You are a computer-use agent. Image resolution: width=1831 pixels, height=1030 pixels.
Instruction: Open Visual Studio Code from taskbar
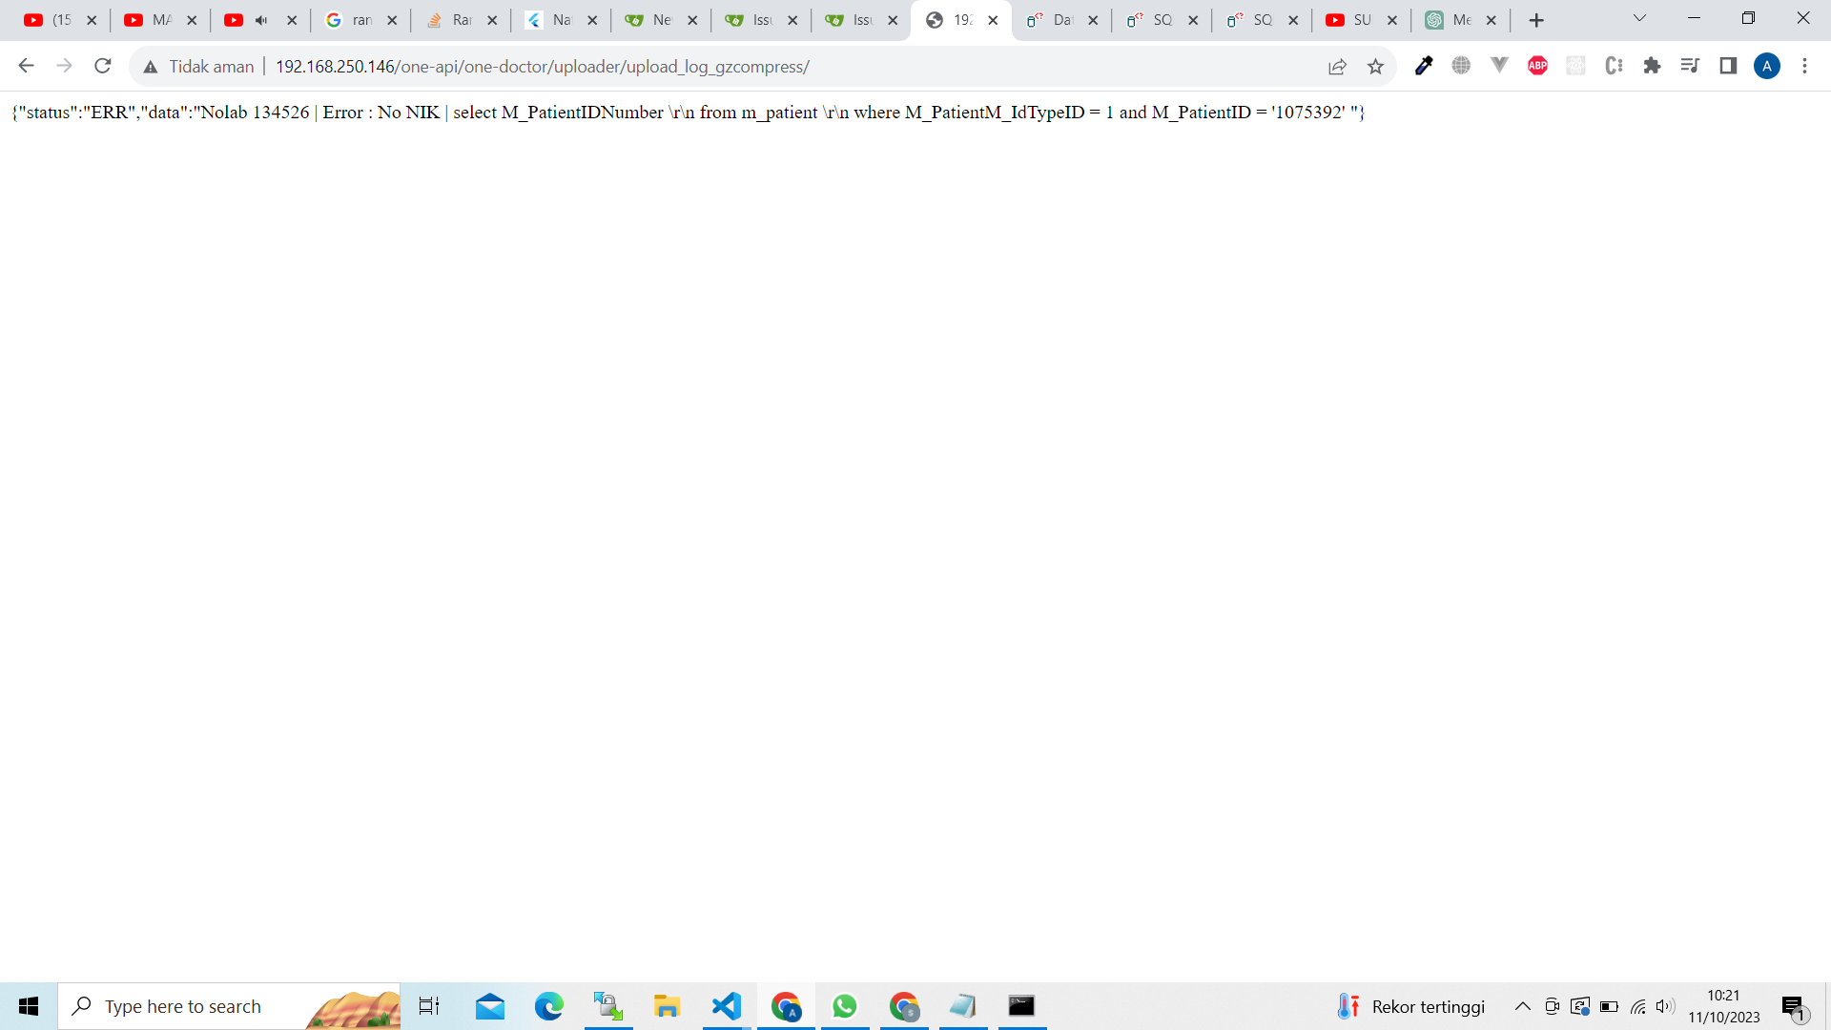[x=727, y=1006]
